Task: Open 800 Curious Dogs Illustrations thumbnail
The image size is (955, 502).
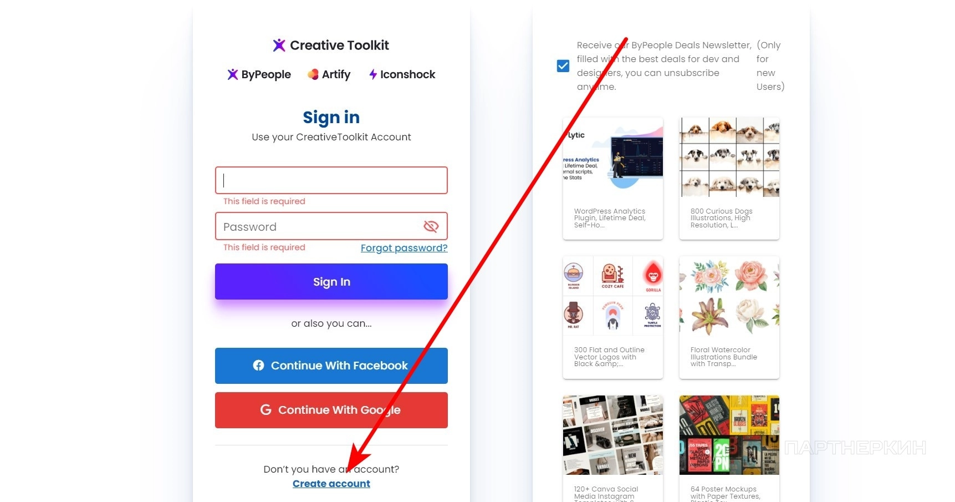Action: point(729,157)
